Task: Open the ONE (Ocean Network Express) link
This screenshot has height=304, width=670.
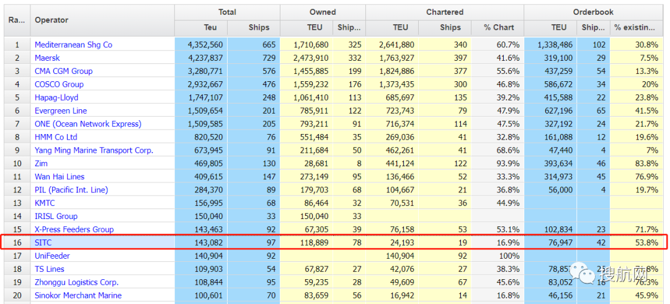Action: (87, 124)
